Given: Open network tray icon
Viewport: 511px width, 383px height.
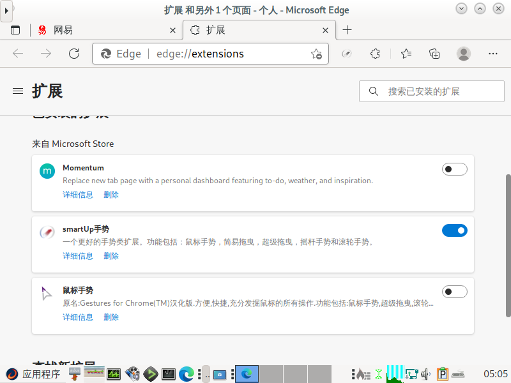Looking at the screenshot, I should tap(411, 374).
